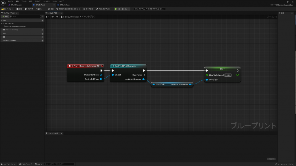Open the ファイル (File) menu
296x166 pixels.
pos(10,1)
